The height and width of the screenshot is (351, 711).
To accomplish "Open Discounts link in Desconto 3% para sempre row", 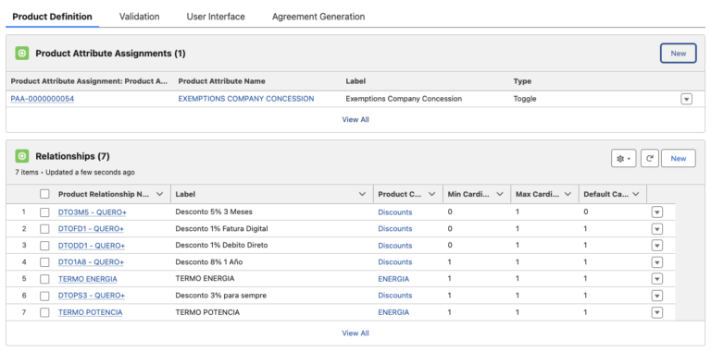I will [x=395, y=296].
